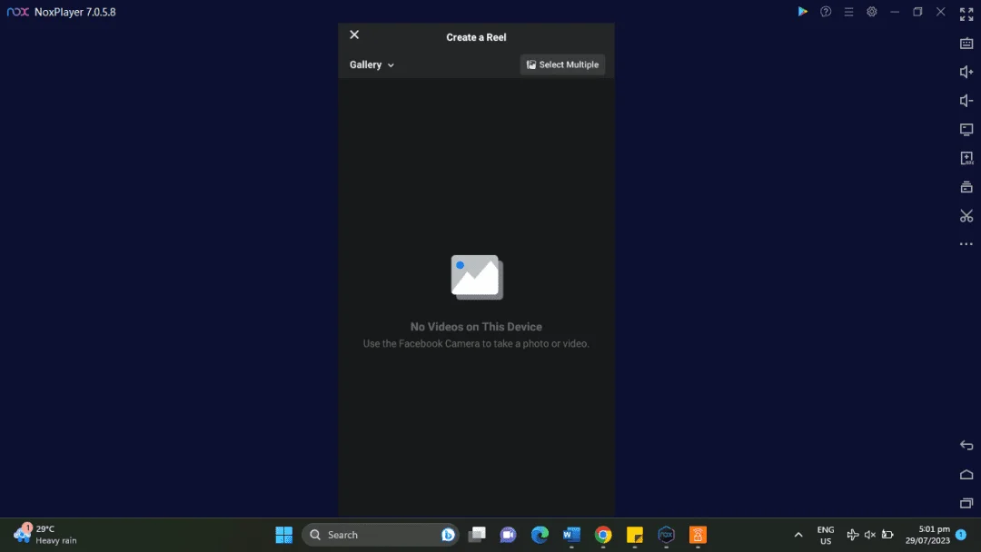The height and width of the screenshot is (552, 981).
Task: Open NoxPlayer settings gear
Action: pyautogui.click(x=871, y=11)
